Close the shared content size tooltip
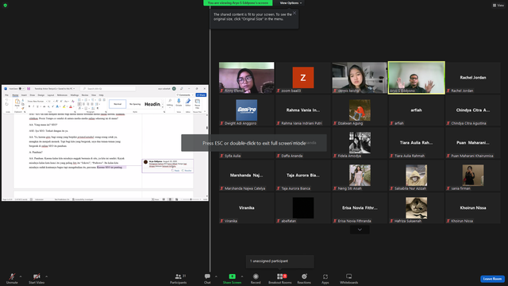The height and width of the screenshot is (286, 508). pos(294,13)
